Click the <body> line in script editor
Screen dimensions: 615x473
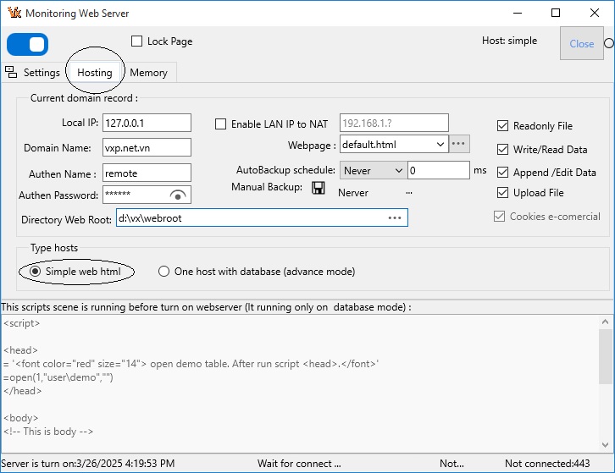pos(21,418)
